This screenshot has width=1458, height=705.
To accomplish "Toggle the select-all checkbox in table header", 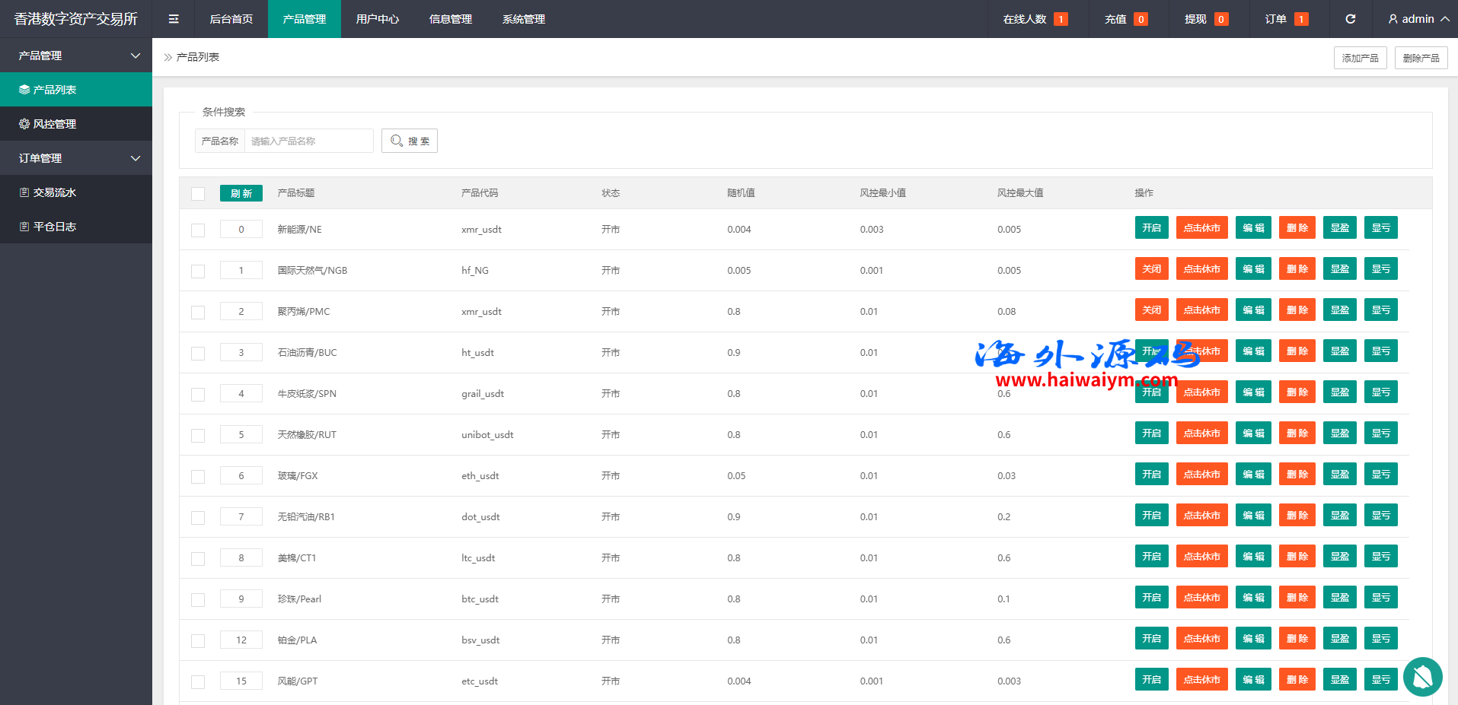I will 198,193.
